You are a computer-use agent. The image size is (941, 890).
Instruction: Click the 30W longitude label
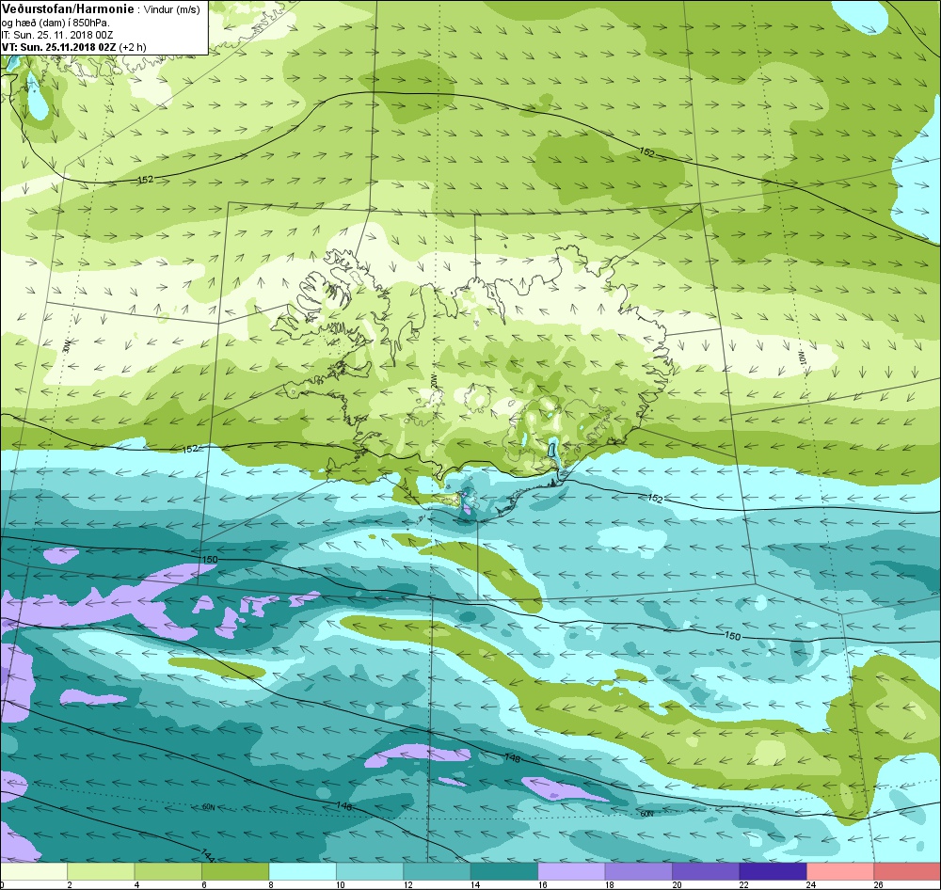[67, 345]
